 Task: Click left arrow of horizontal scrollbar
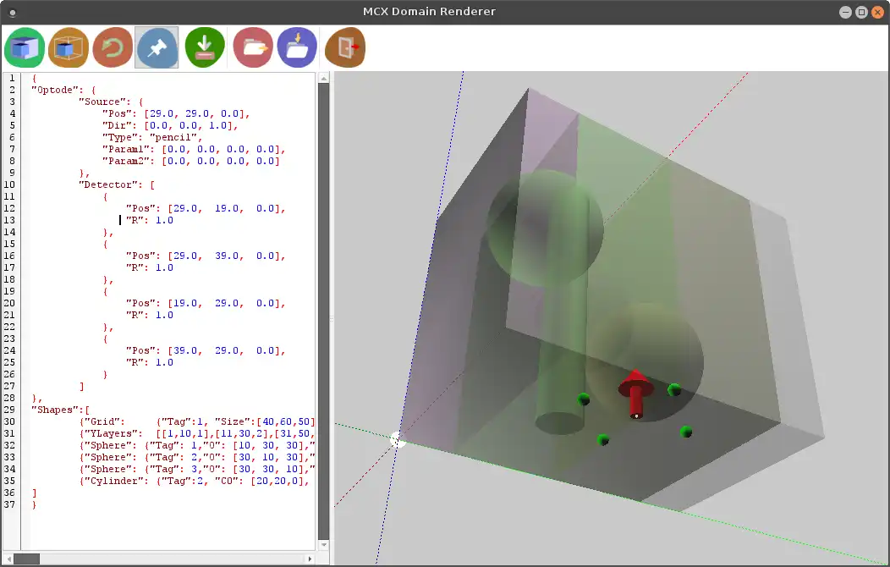tap(8, 559)
